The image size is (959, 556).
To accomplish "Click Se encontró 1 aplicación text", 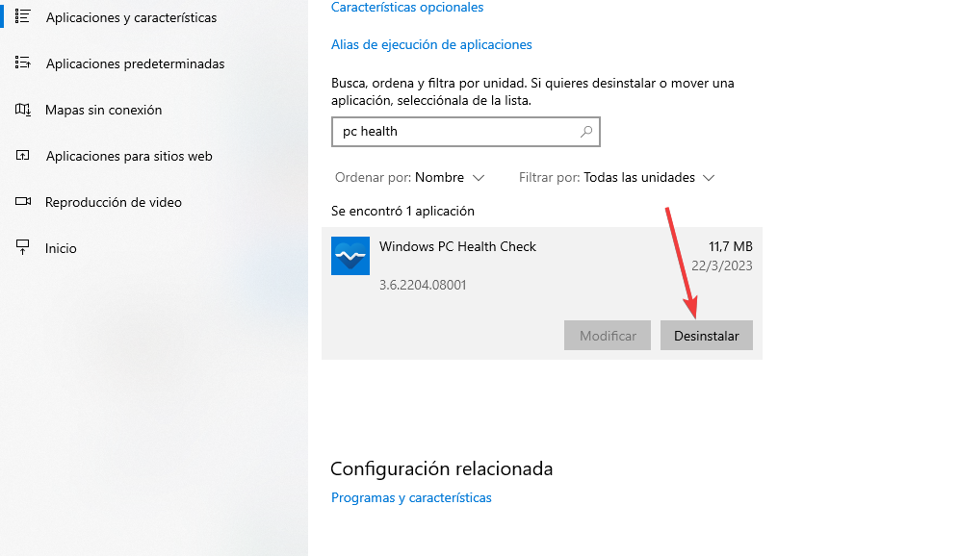I will (402, 211).
